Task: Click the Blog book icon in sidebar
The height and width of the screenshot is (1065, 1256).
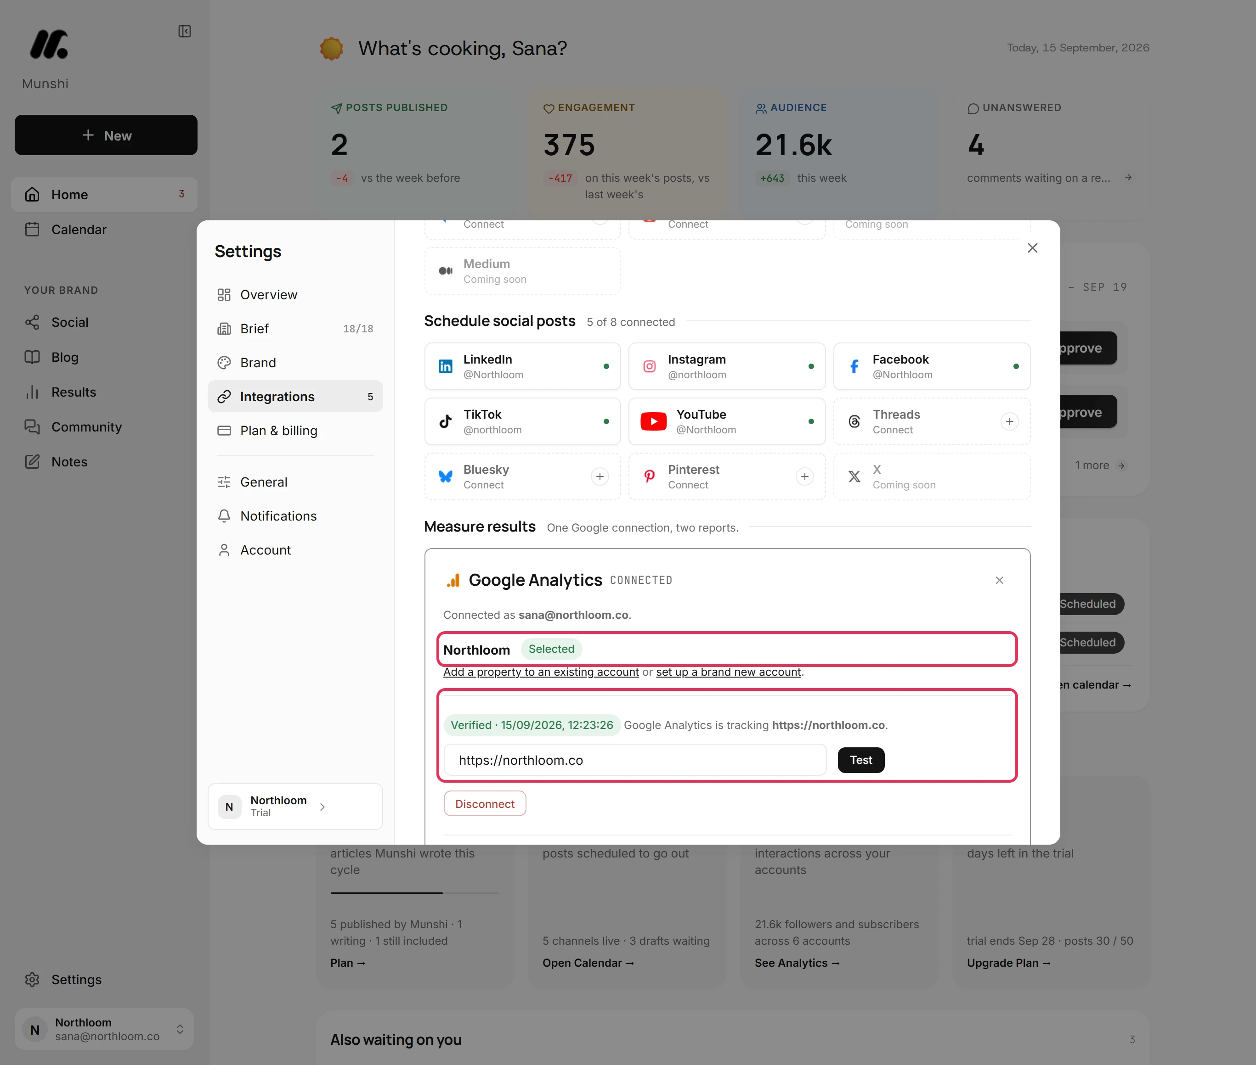Action: click(x=32, y=358)
